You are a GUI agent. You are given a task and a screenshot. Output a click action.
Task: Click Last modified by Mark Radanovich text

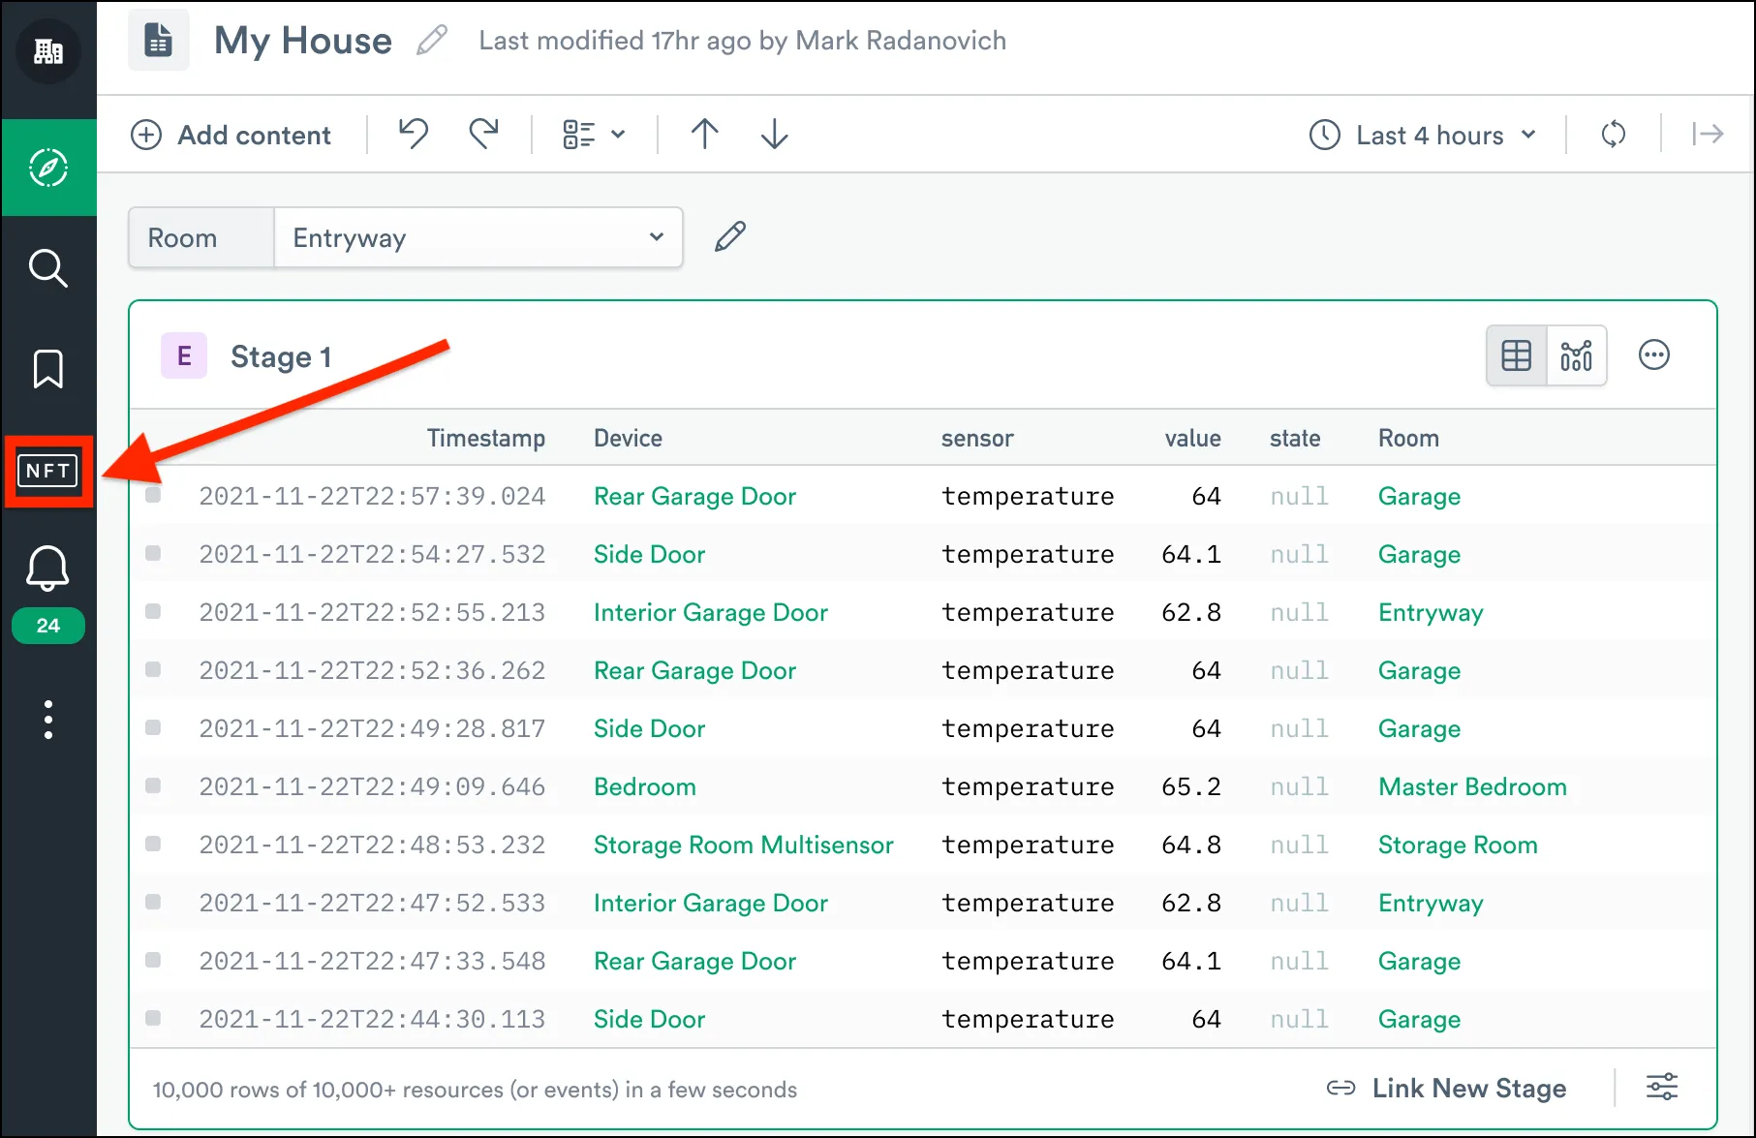(x=742, y=41)
